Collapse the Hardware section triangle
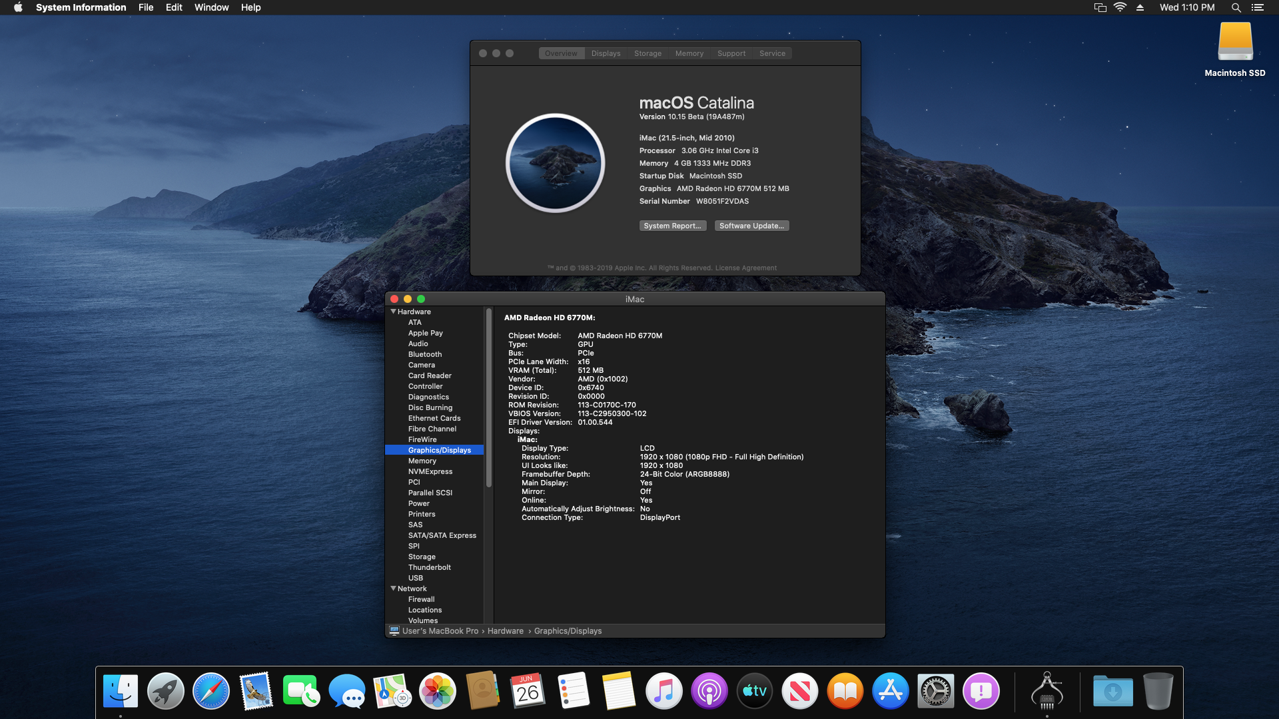Viewport: 1279px width, 719px height. tap(393, 312)
